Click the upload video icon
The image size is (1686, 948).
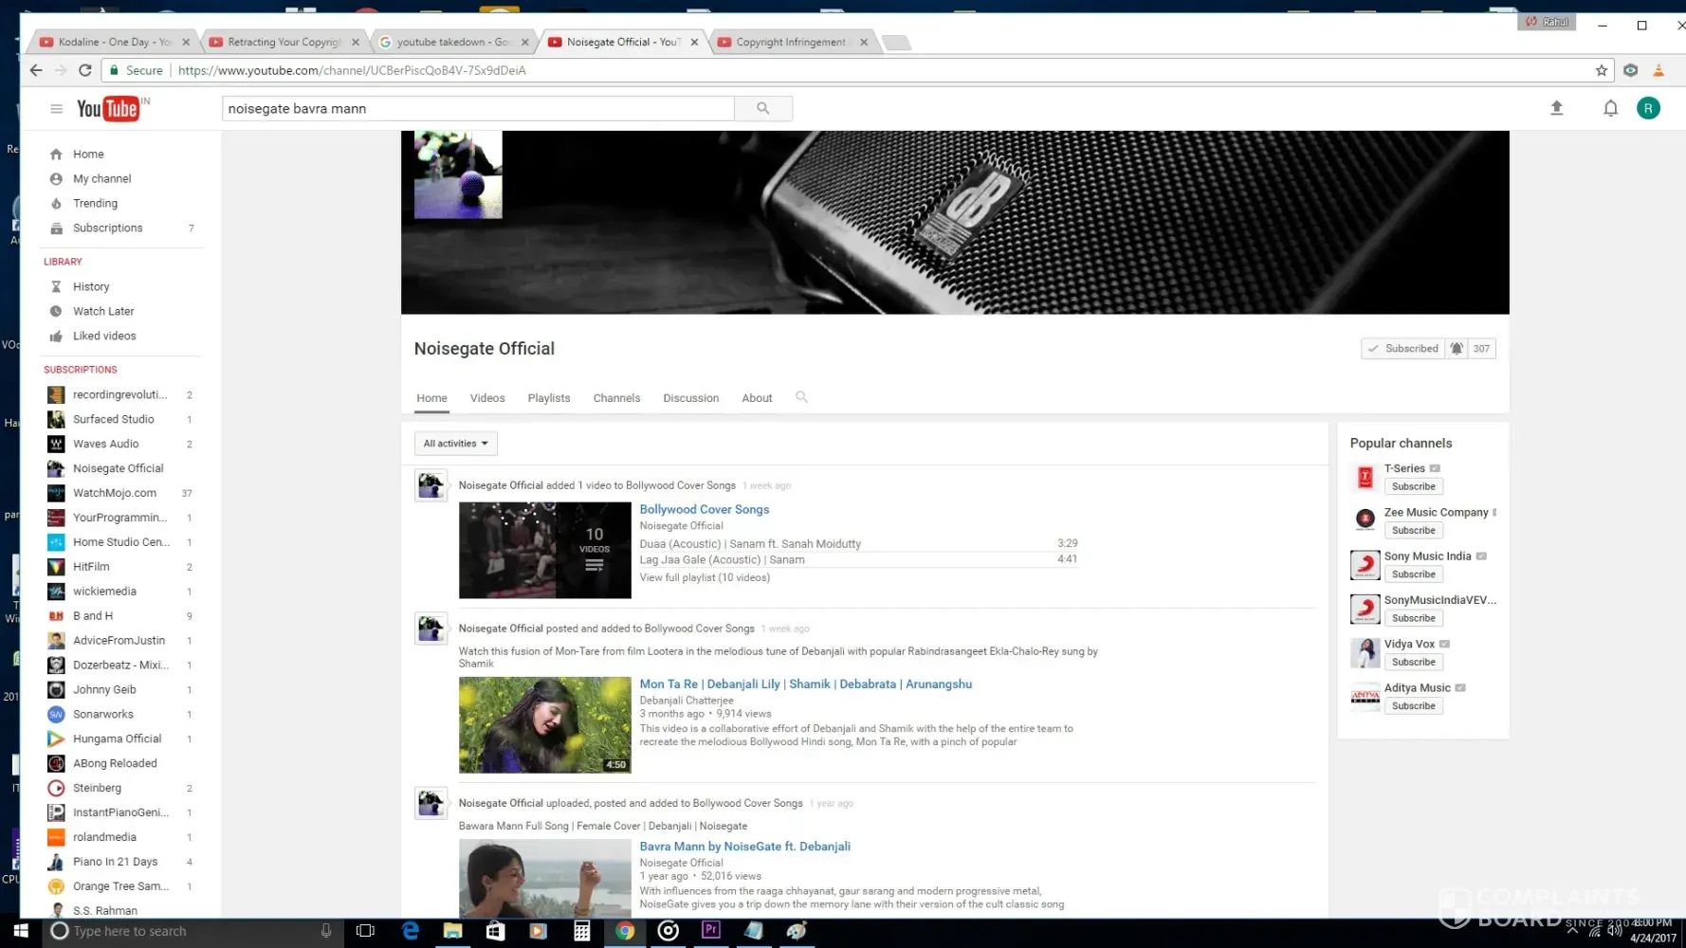tap(1556, 108)
